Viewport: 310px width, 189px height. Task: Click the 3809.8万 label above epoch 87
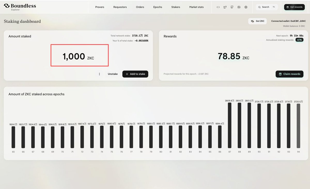coord(230,101)
